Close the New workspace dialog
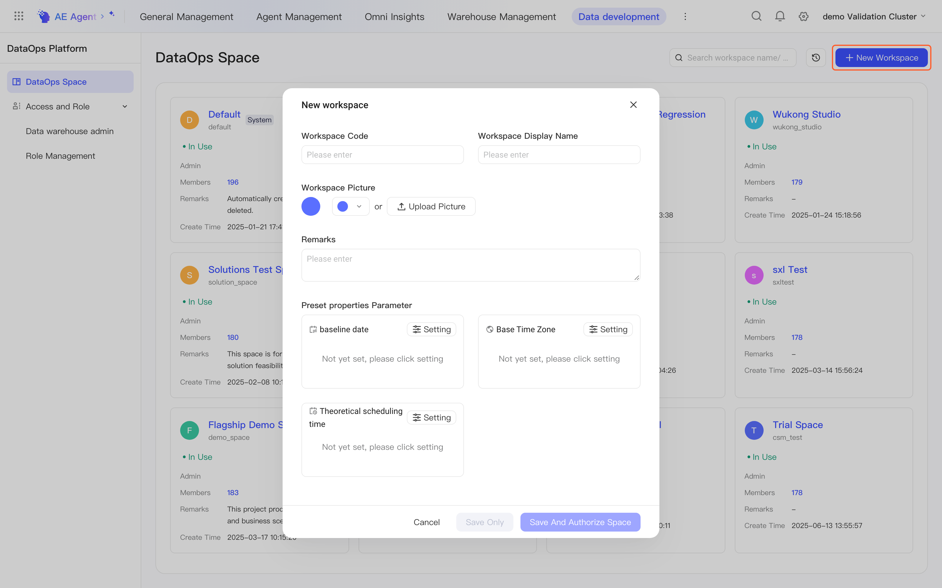This screenshot has width=942, height=588. pyautogui.click(x=633, y=105)
